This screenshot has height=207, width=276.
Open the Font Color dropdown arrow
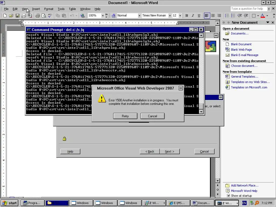(x=267, y=16)
